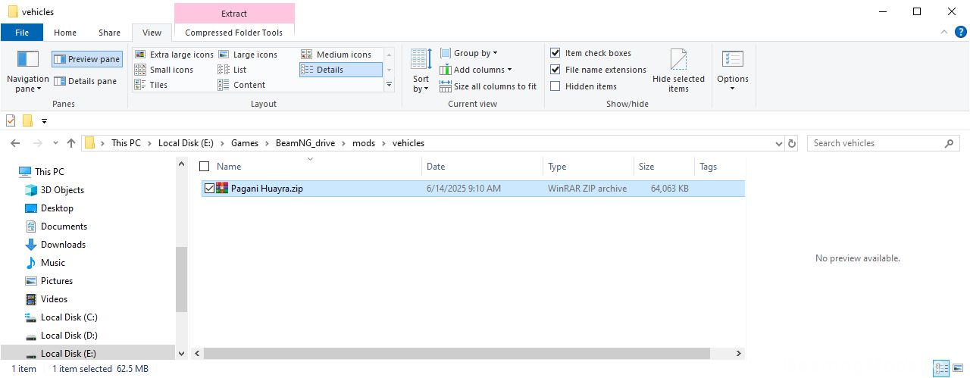Select Content layout
Viewport: 970px width, 378px height.
click(x=242, y=85)
